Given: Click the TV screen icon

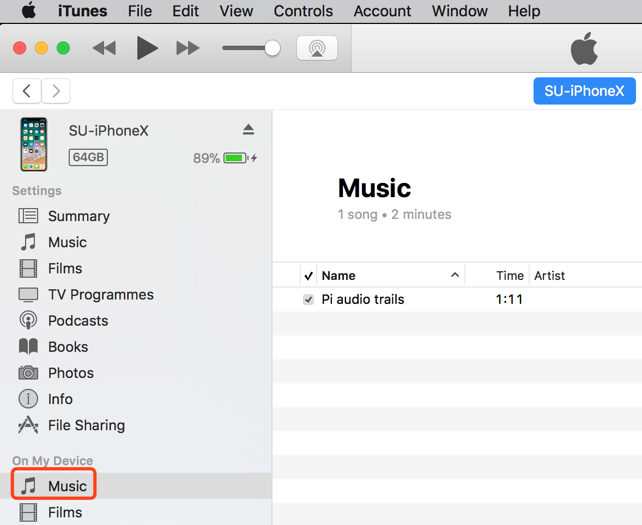Looking at the screenshot, I should click(x=28, y=295).
